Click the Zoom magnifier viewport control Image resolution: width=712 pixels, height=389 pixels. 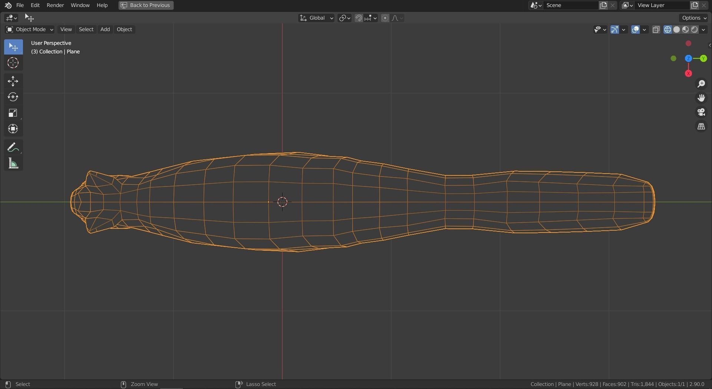(x=701, y=84)
